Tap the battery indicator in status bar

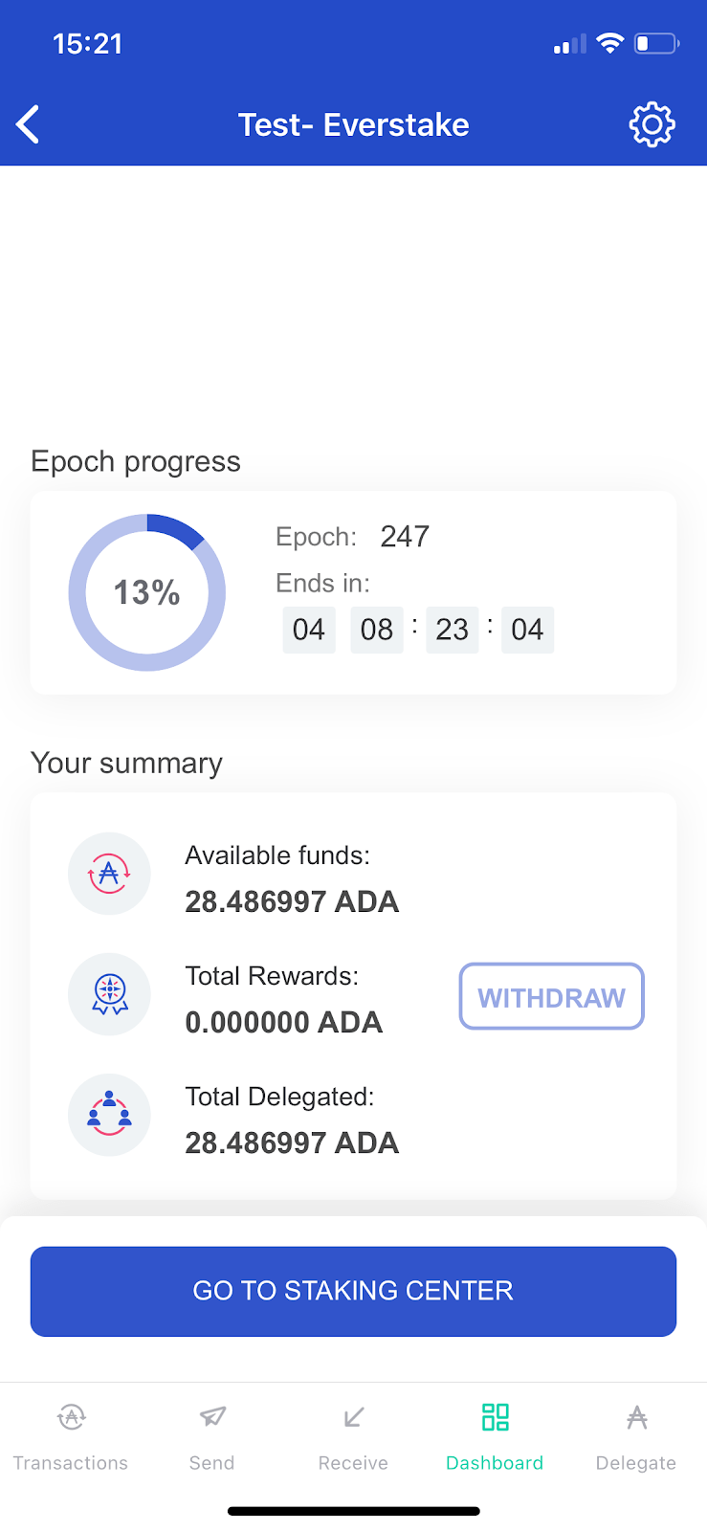656,44
